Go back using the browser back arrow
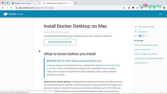The image size is (167, 94). (3, 8)
